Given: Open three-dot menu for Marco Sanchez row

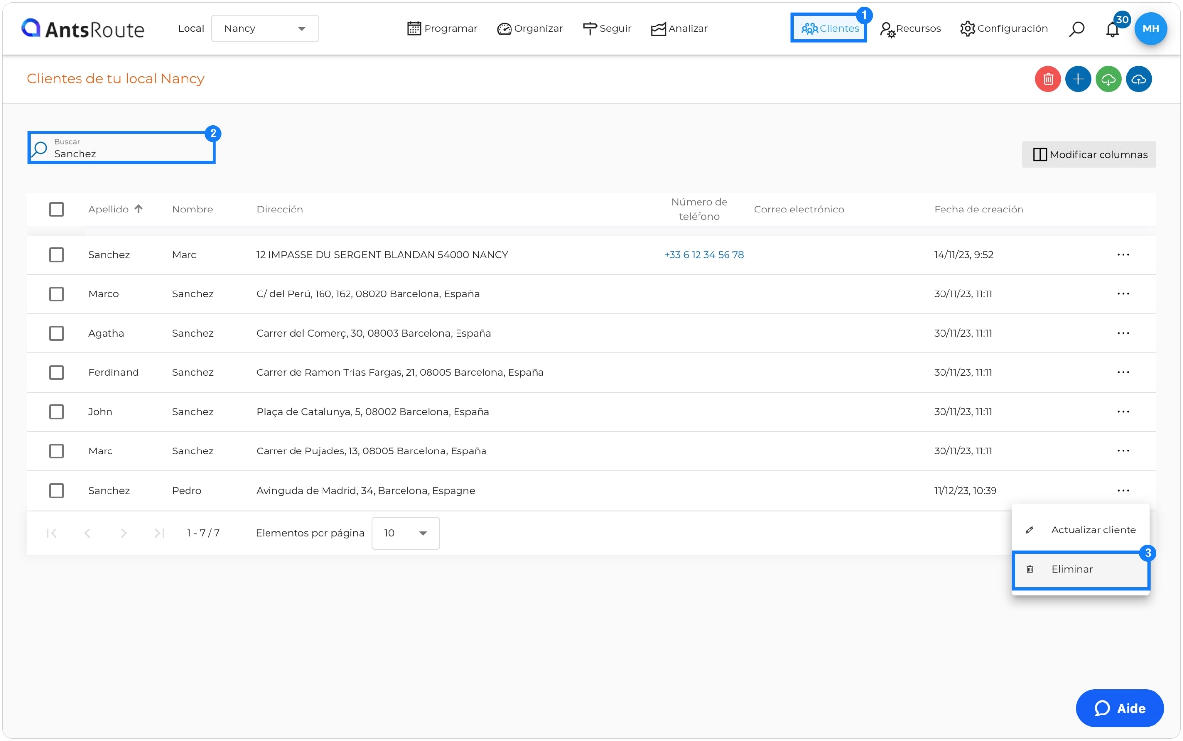Looking at the screenshot, I should (x=1123, y=294).
